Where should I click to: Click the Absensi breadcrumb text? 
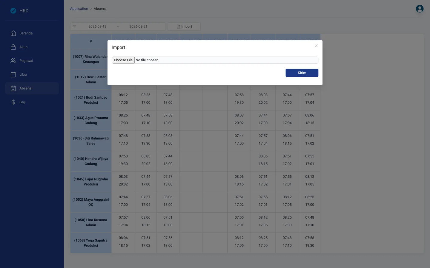[100, 9]
